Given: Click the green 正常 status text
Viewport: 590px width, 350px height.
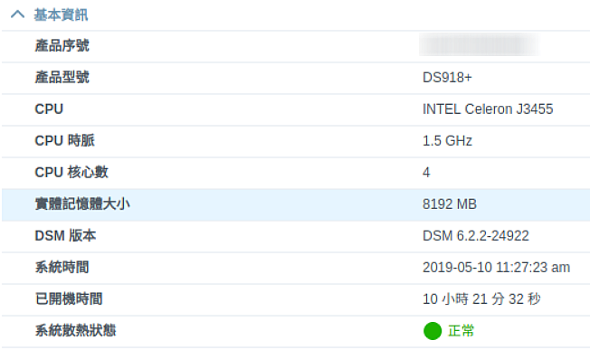Looking at the screenshot, I should coord(461,331).
